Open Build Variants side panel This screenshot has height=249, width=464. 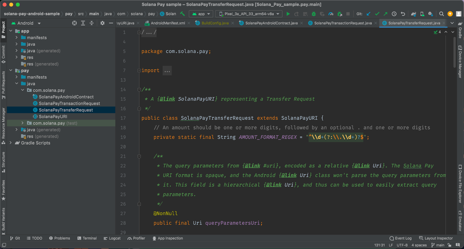3,221
